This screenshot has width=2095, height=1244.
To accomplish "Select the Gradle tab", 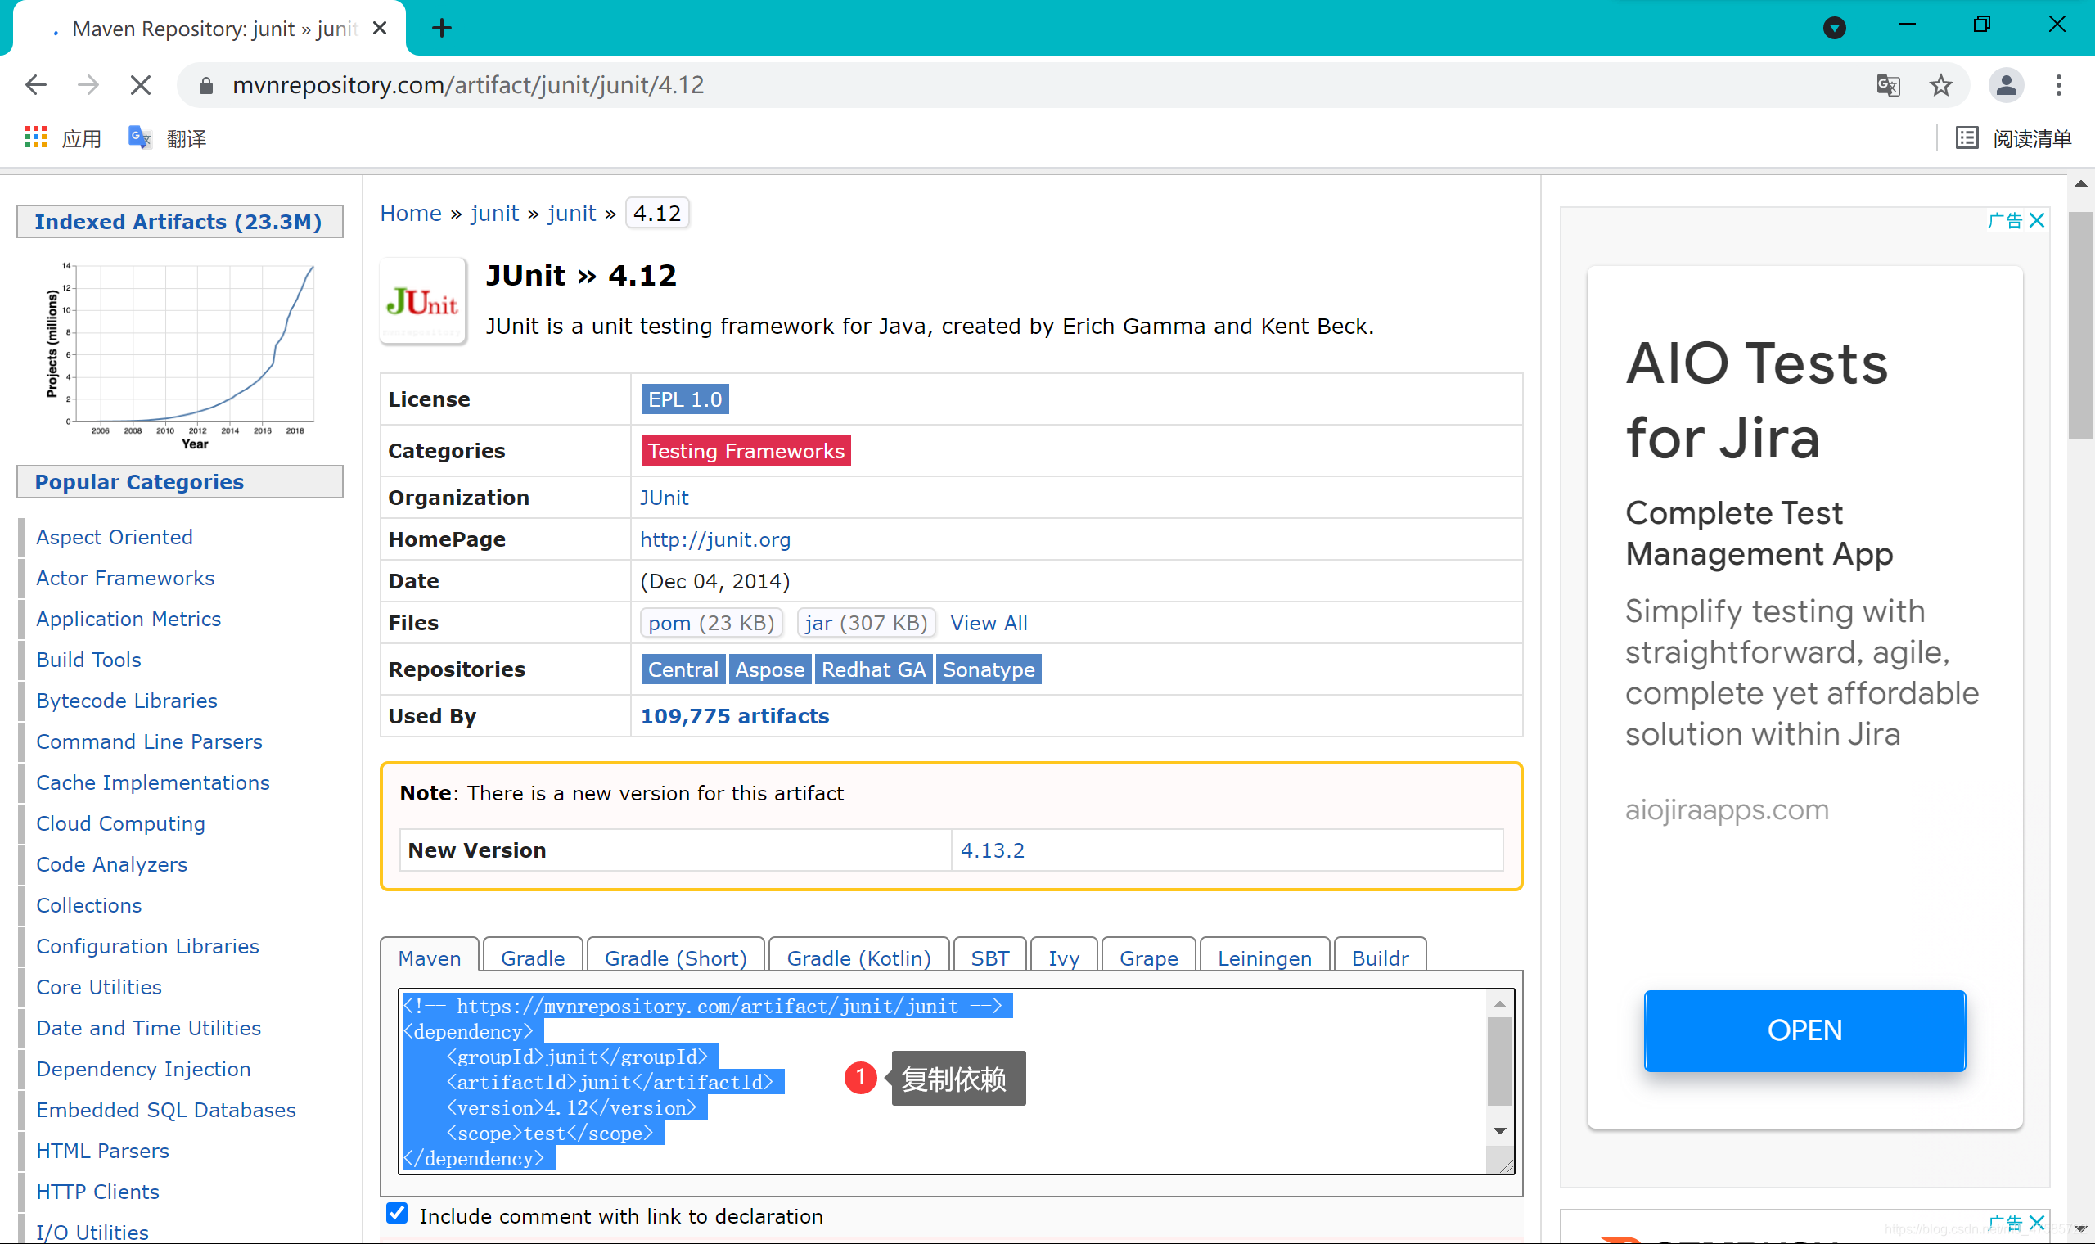I will coord(532,958).
